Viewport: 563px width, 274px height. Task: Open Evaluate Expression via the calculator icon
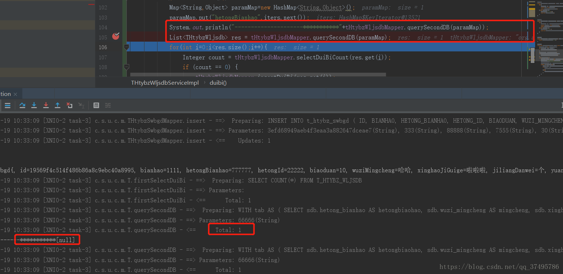(x=96, y=105)
